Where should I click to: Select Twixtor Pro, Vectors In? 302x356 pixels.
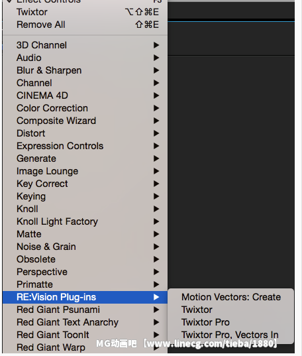[x=230, y=335]
